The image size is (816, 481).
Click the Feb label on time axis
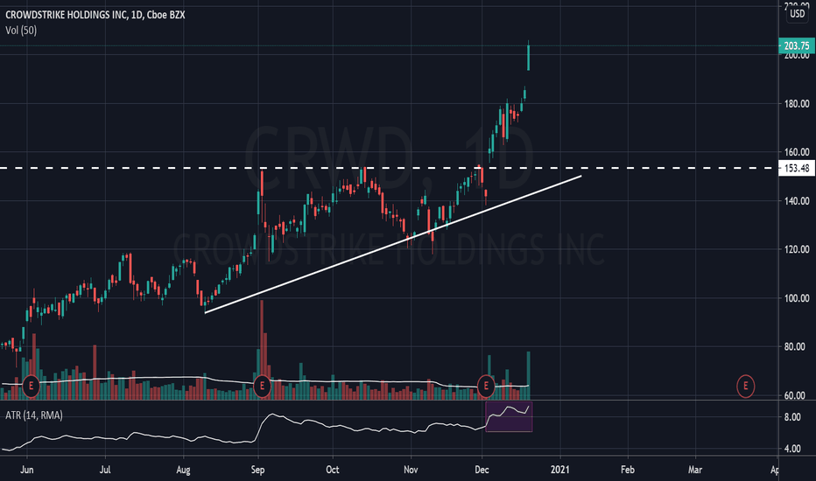click(x=628, y=471)
